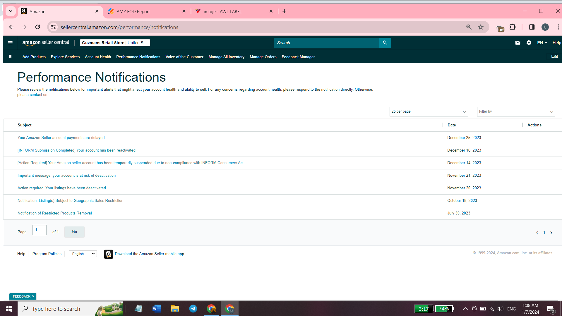The height and width of the screenshot is (316, 562).
Task: Click the amazon seller central logo
Action: [x=46, y=43]
